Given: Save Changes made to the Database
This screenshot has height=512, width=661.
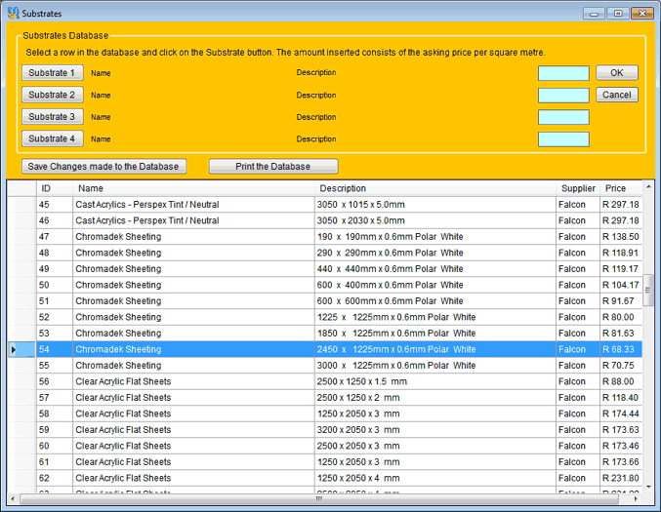Looking at the screenshot, I should pos(103,166).
